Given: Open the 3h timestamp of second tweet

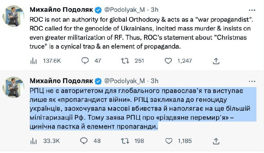Looking at the screenshot, I should [x=154, y=81].
